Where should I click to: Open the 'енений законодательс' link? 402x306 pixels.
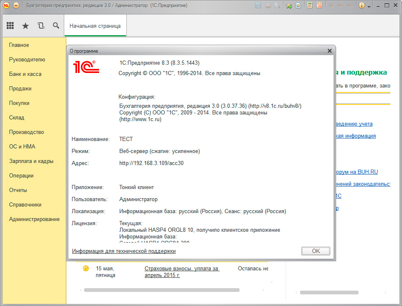(x=363, y=184)
